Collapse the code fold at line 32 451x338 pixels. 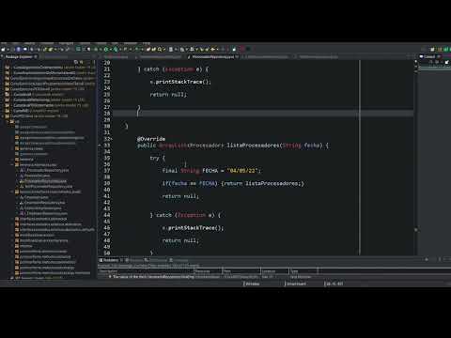pos(112,139)
